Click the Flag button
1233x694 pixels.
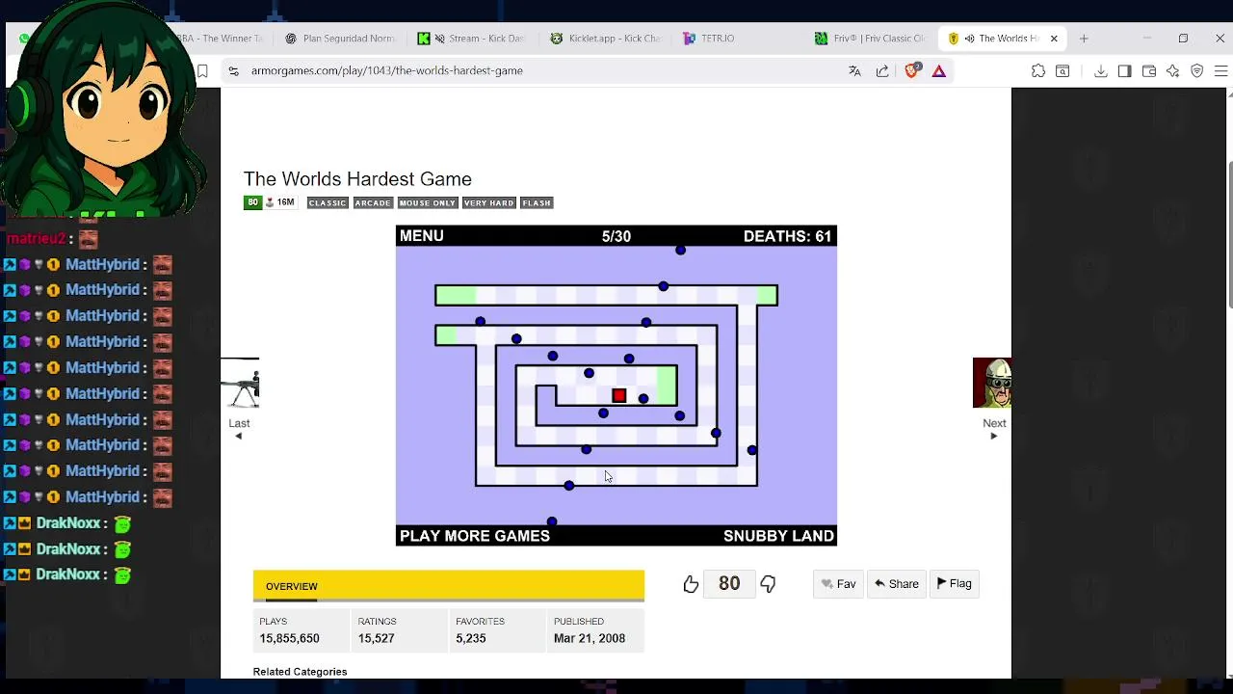954,584
